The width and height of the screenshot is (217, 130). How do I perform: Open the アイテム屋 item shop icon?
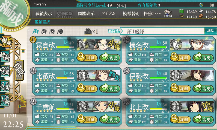168,13
